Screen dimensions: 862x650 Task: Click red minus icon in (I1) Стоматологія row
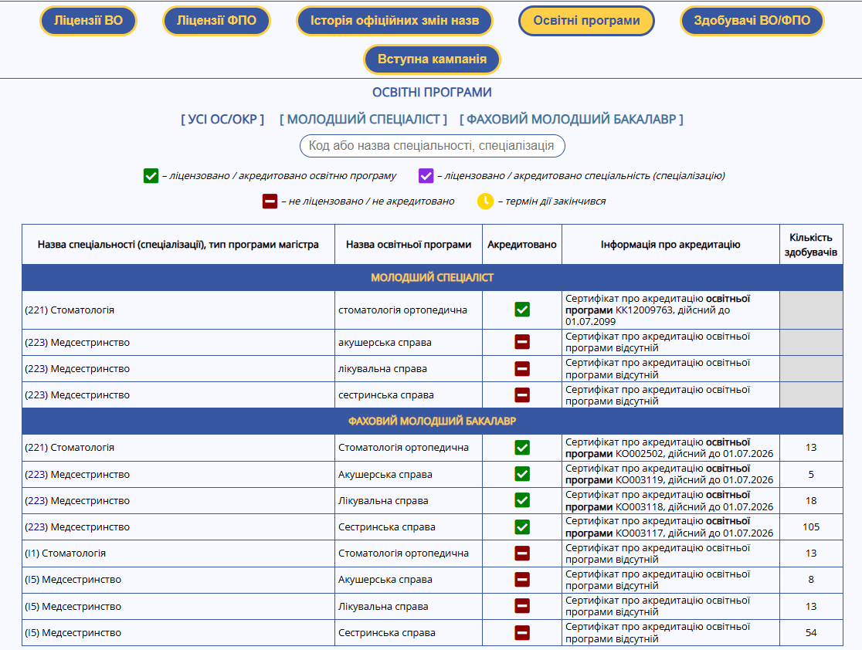tap(522, 554)
